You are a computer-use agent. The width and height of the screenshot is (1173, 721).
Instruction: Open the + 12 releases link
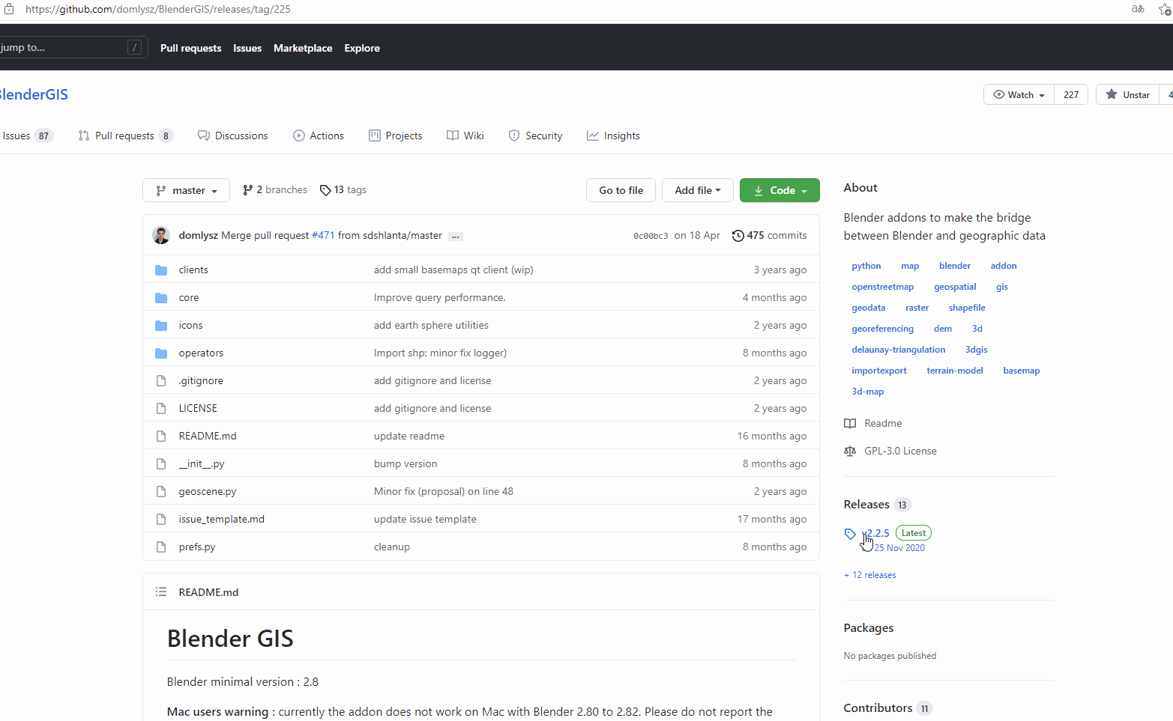click(x=870, y=575)
